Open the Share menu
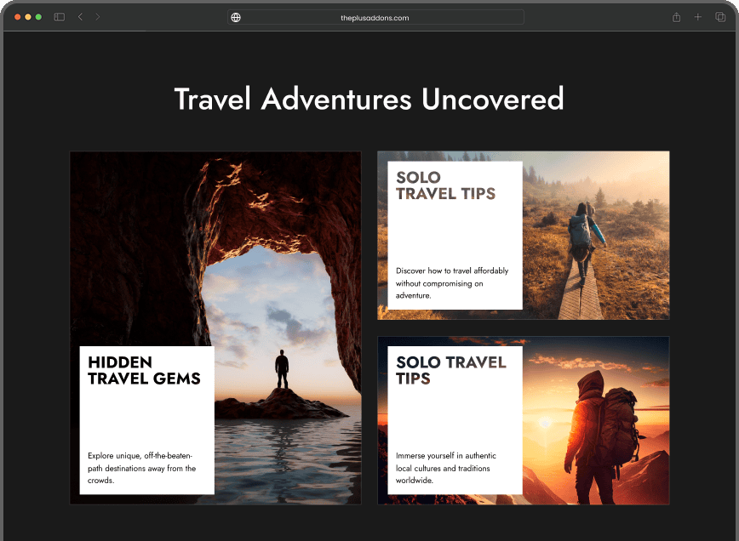The width and height of the screenshot is (739, 541). point(675,16)
